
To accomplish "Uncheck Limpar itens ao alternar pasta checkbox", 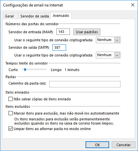I will pyautogui.click(x=10, y=129).
